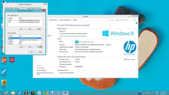The image size is (169, 95).
Task: Click the search magnifier in Control Panel box
Action: 135,20
